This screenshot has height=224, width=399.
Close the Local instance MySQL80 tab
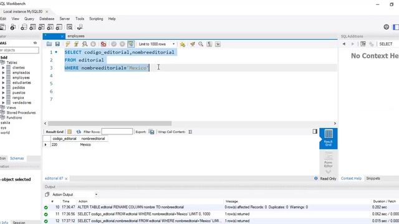point(47,12)
